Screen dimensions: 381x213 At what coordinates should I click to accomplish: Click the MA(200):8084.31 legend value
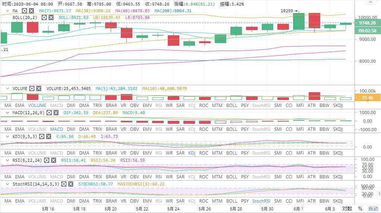click(x=173, y=11)
